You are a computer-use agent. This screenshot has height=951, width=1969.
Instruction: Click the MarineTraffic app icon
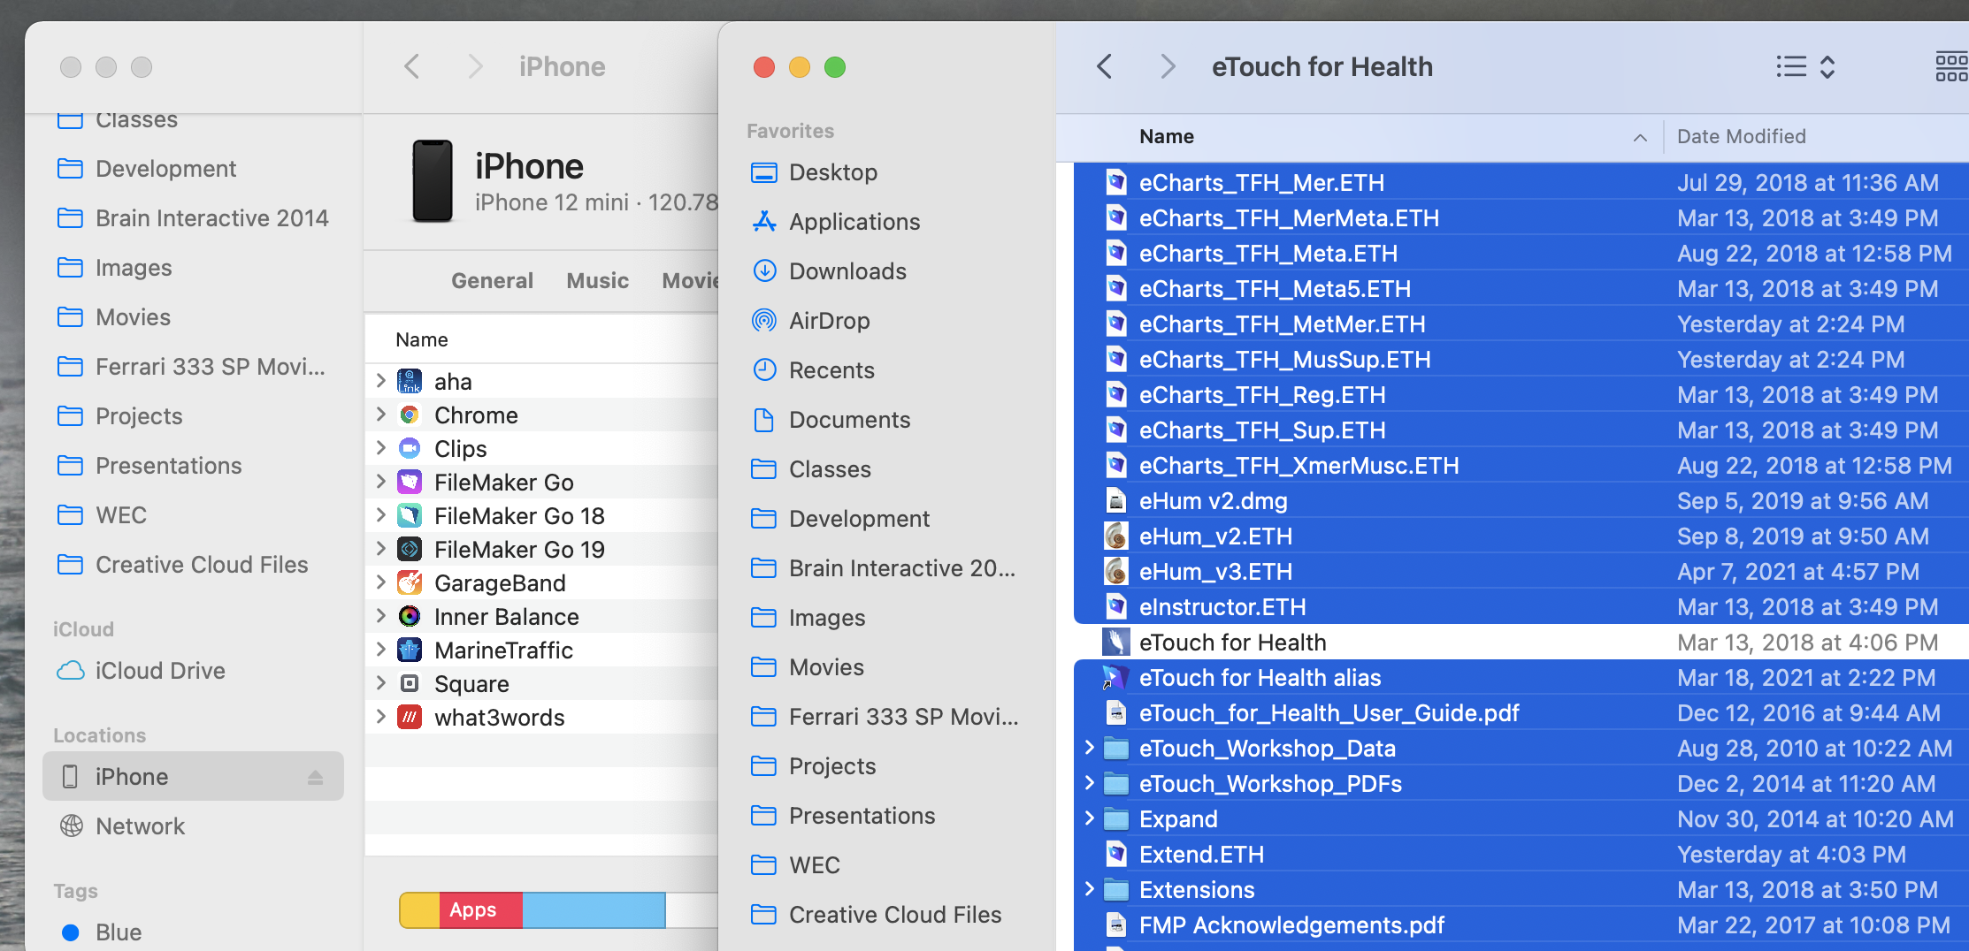pos(410,650)
